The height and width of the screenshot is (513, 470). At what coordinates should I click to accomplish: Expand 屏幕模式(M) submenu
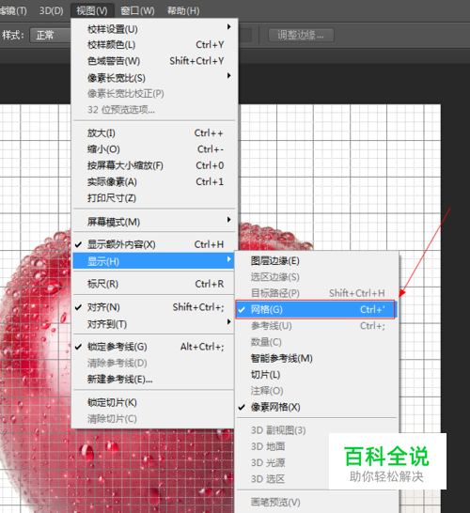point(154,222)
